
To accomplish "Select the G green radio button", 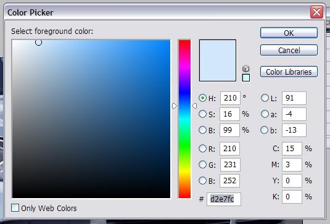I will tap(202, 164).
